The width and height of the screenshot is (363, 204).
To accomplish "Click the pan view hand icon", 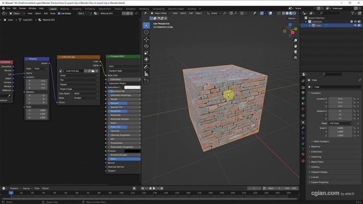I will coord(296,46).
